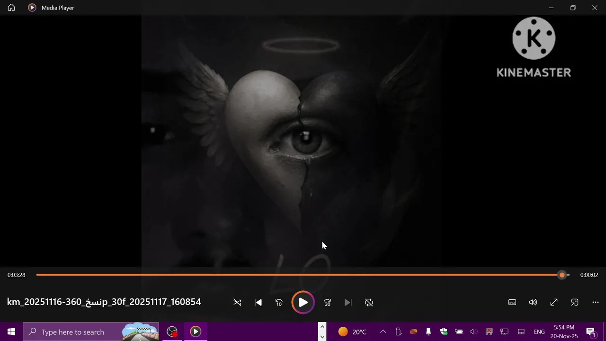606x341 pixels.
Task: Restore down the Media Player window
Action: [x=573, y=8]
